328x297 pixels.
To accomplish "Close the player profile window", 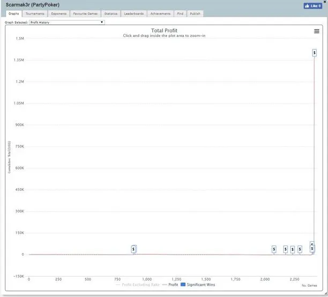I will point(325,2).
